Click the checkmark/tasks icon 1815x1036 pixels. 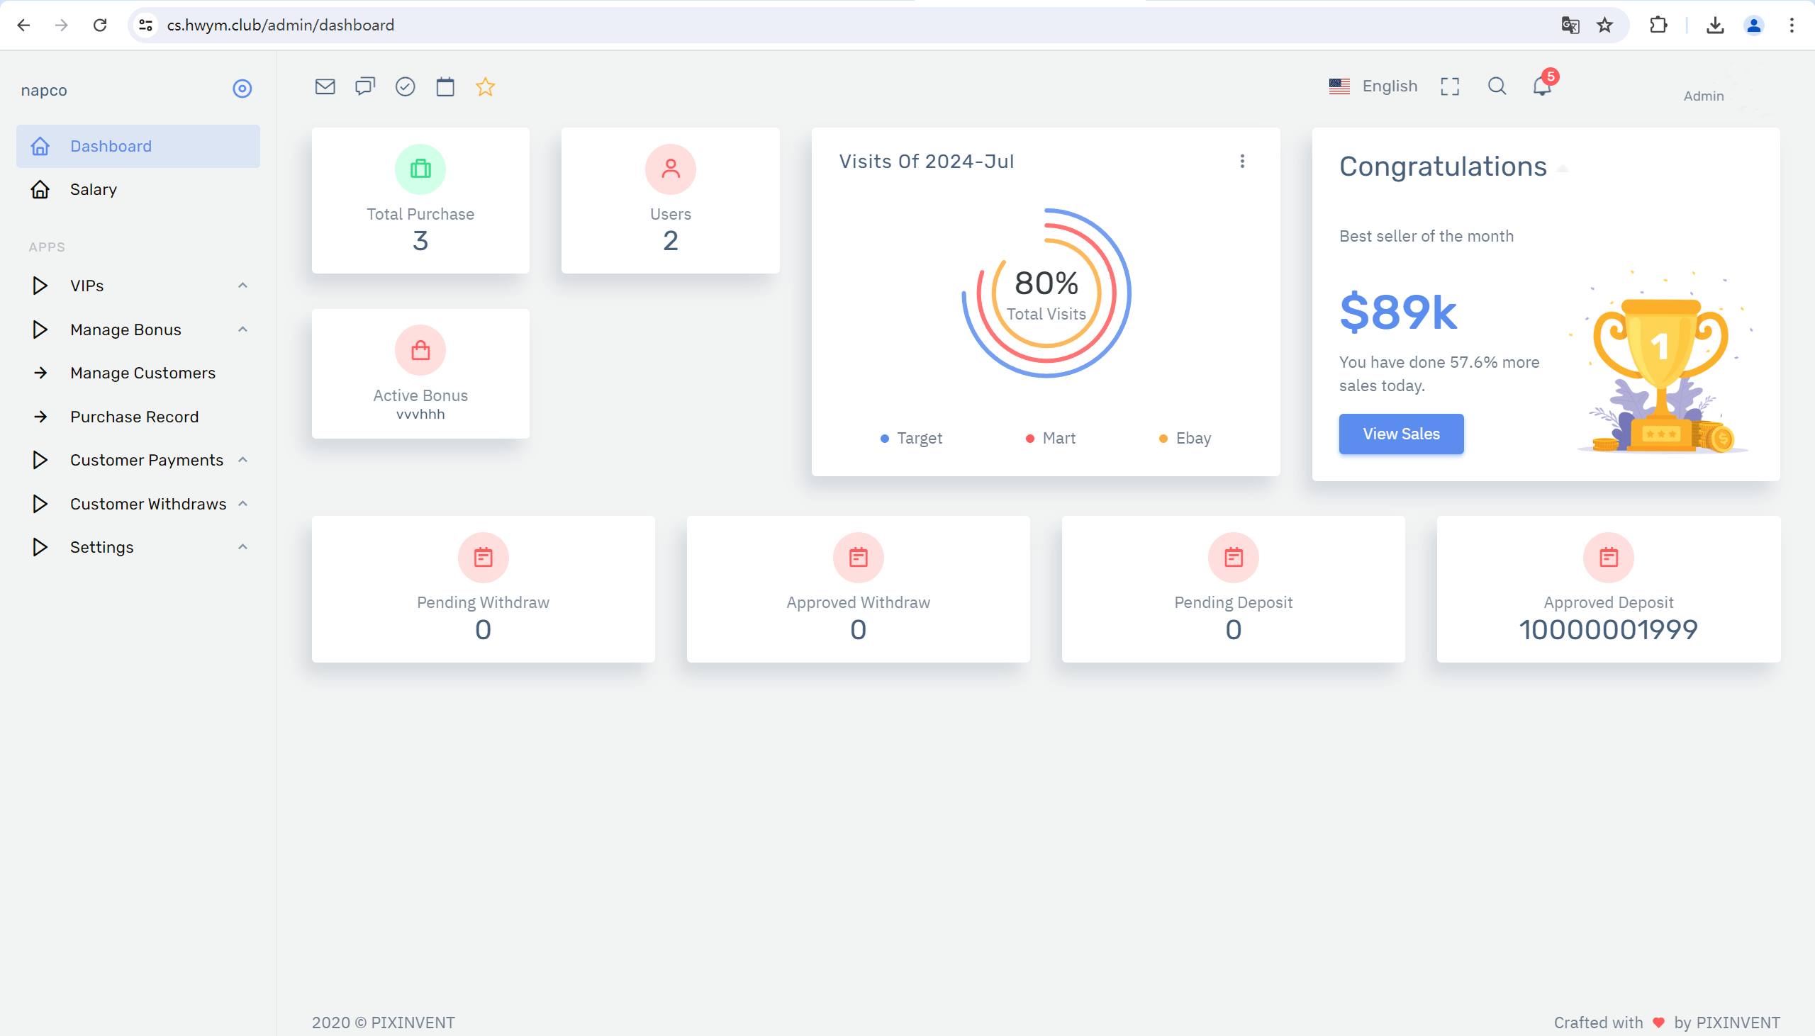(405, 86)
